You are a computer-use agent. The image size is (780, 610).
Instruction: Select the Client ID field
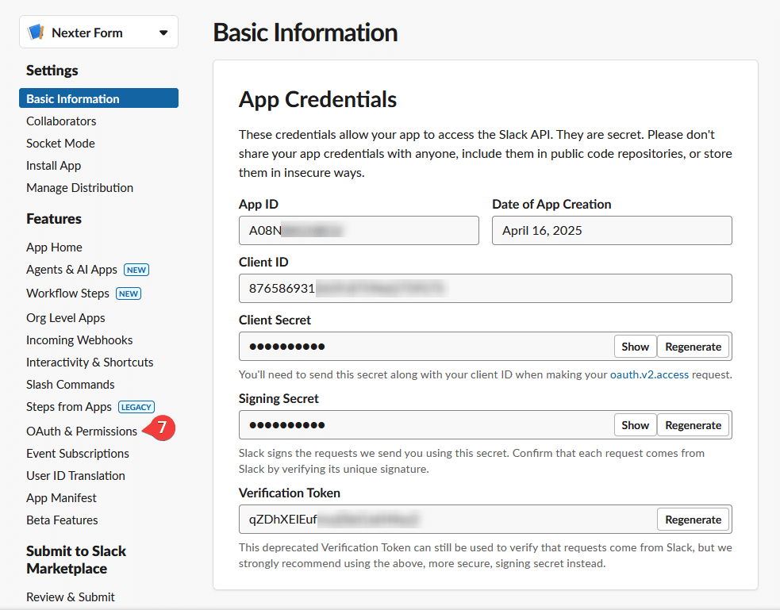[486, 288]
